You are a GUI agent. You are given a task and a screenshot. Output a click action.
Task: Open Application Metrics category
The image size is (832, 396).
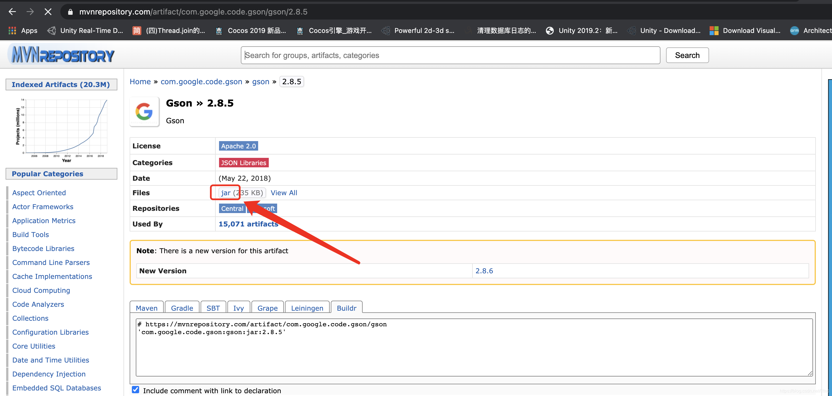[44, 221]
